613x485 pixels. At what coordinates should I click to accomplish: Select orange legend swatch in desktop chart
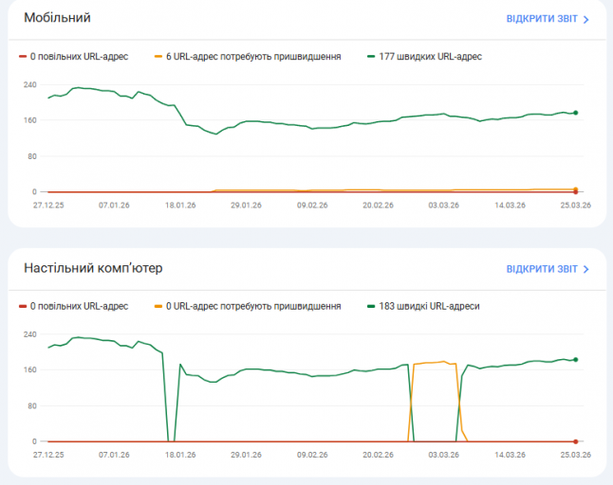coord(158,306)
